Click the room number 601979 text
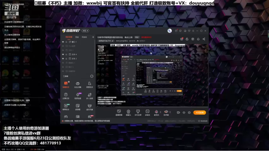 point(132,41)
